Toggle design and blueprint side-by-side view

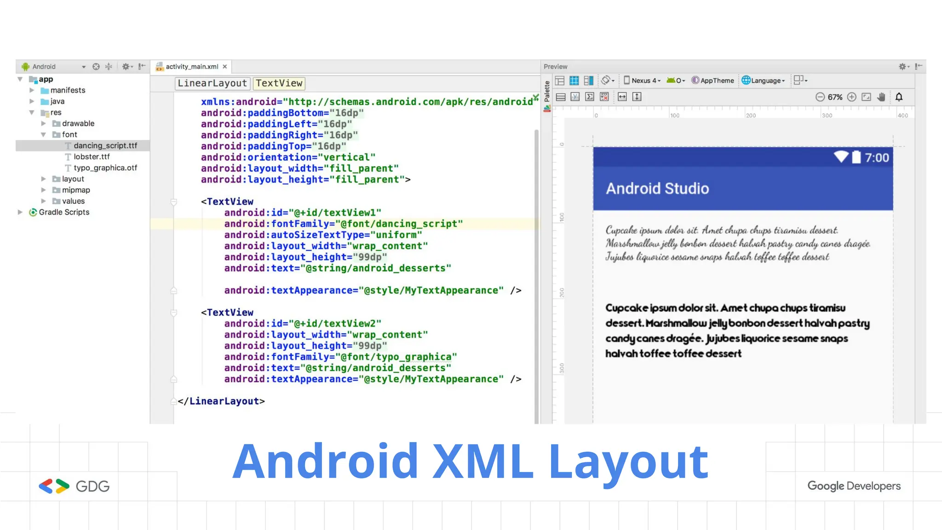pyautogui.click(x=589, y=81)
